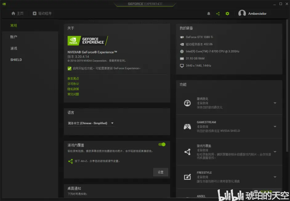290x201 pixels.
Task: Click the green share icon beside Alt+Z hint
Action: tap(70, 161)
